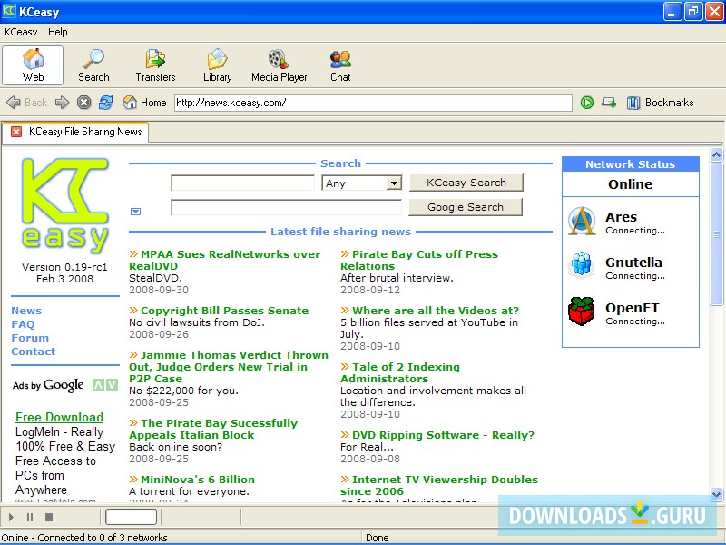
Task: Click the status text 'Connected to 0 of 3 networks'
Action: (103, 538)
